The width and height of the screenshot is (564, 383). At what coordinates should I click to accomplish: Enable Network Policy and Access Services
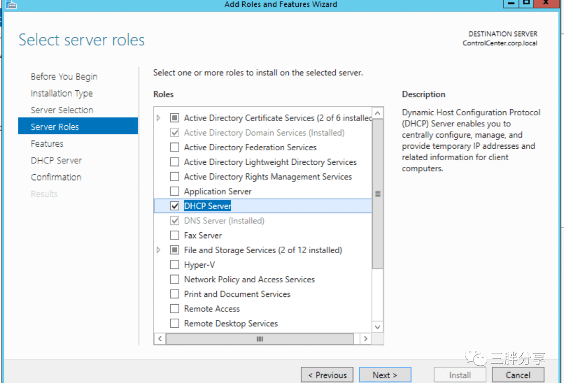tap(175, 279)
